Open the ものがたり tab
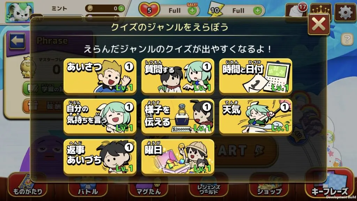Screen dimensions: 357x201 [28, 186]
